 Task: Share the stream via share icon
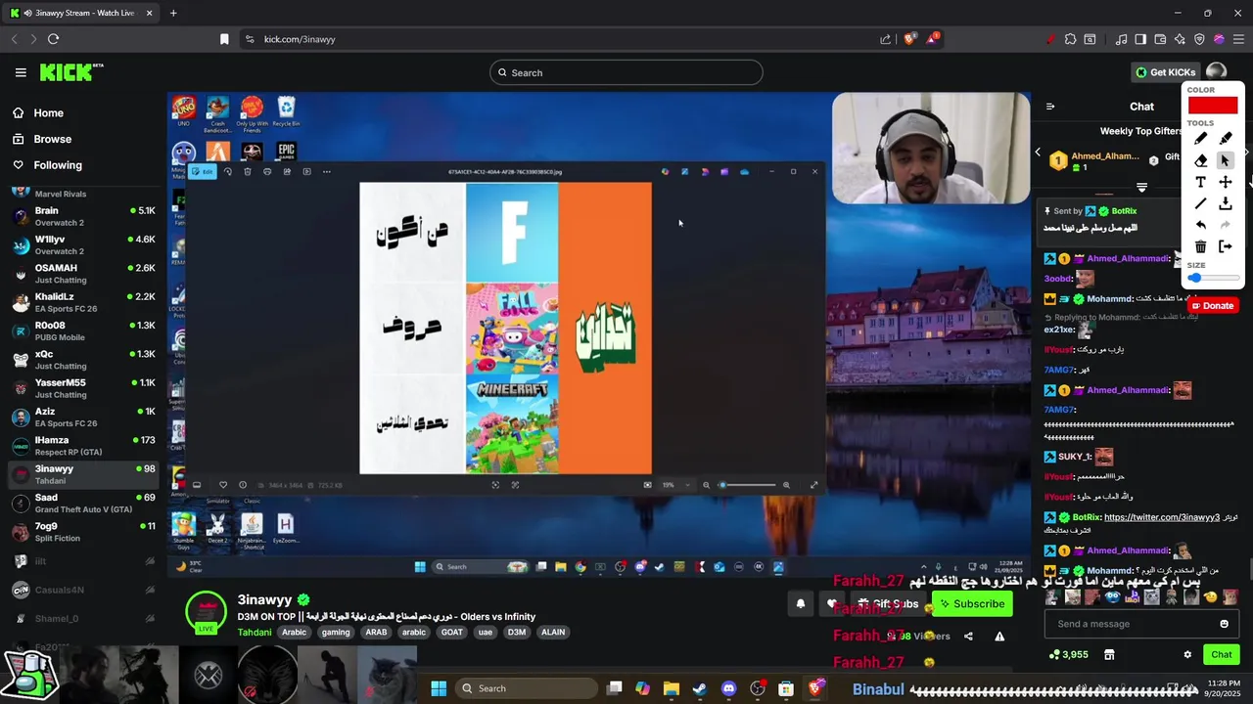click(968, 637)
